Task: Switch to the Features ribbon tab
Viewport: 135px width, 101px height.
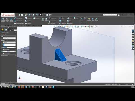Action: click(3, 26)
